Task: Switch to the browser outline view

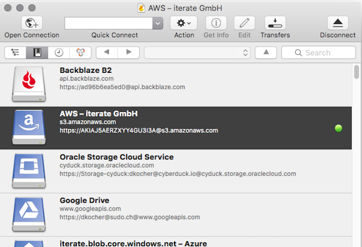Action: click(15, 52)
